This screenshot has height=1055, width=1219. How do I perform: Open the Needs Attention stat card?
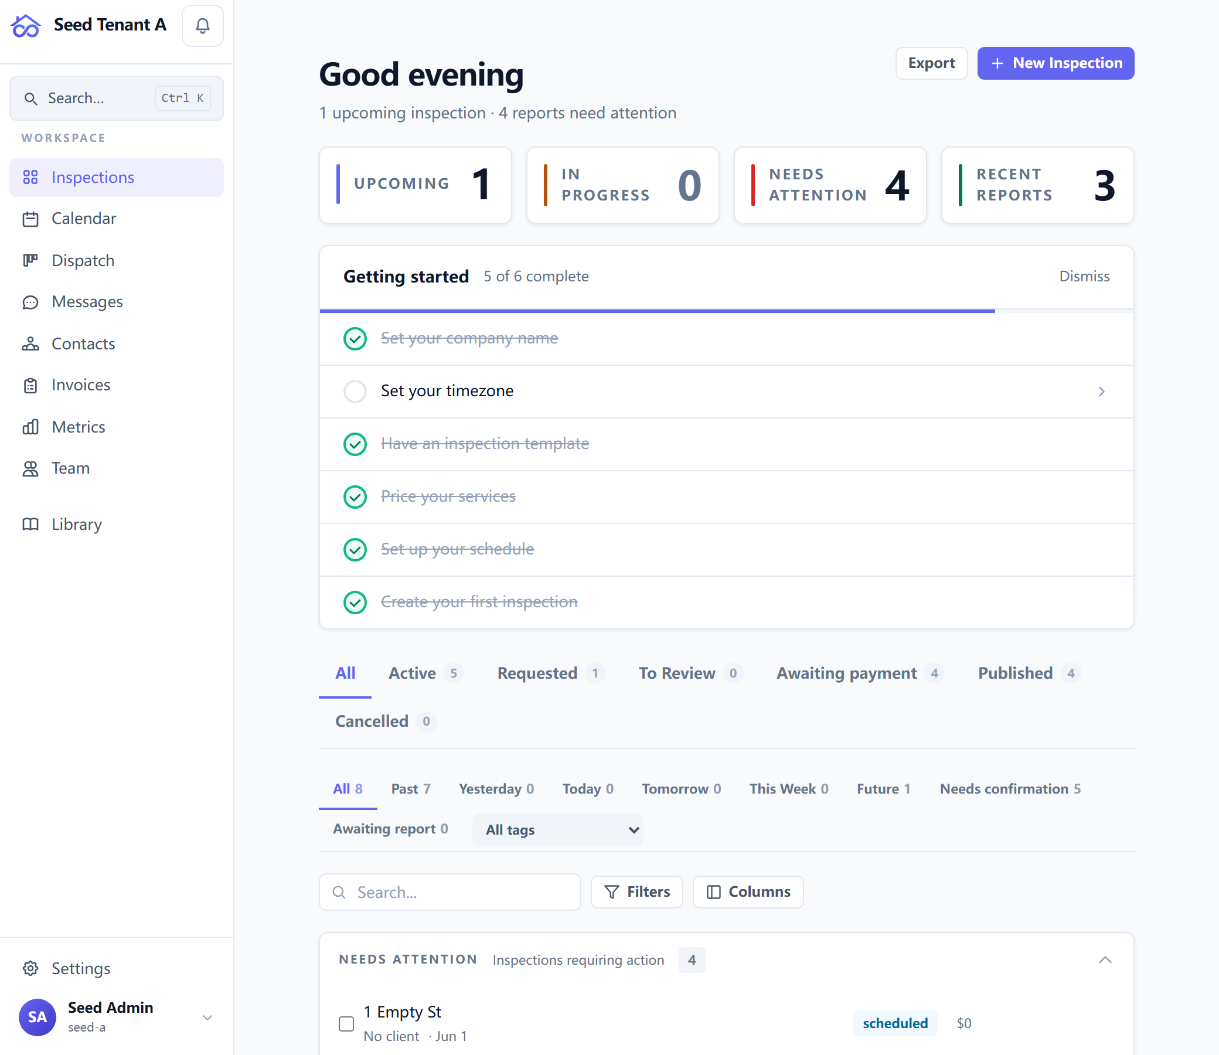coord(830,185)
